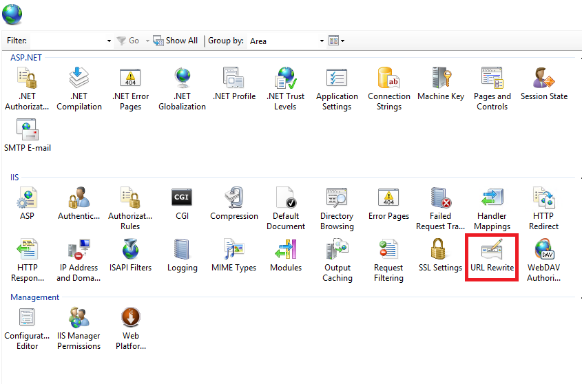Open Connection Strings feature
Image resolution: width=582 pixels, height=384 pixels.
click(389, 89)
